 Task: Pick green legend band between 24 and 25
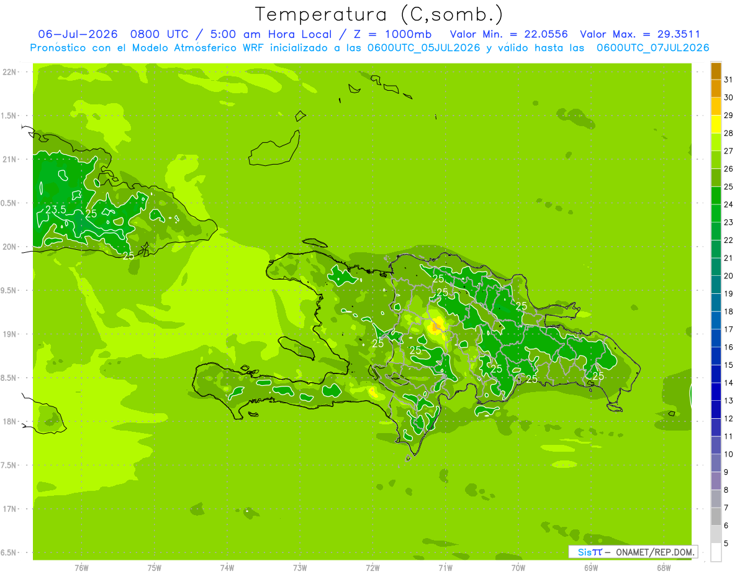tap(716, 195)
